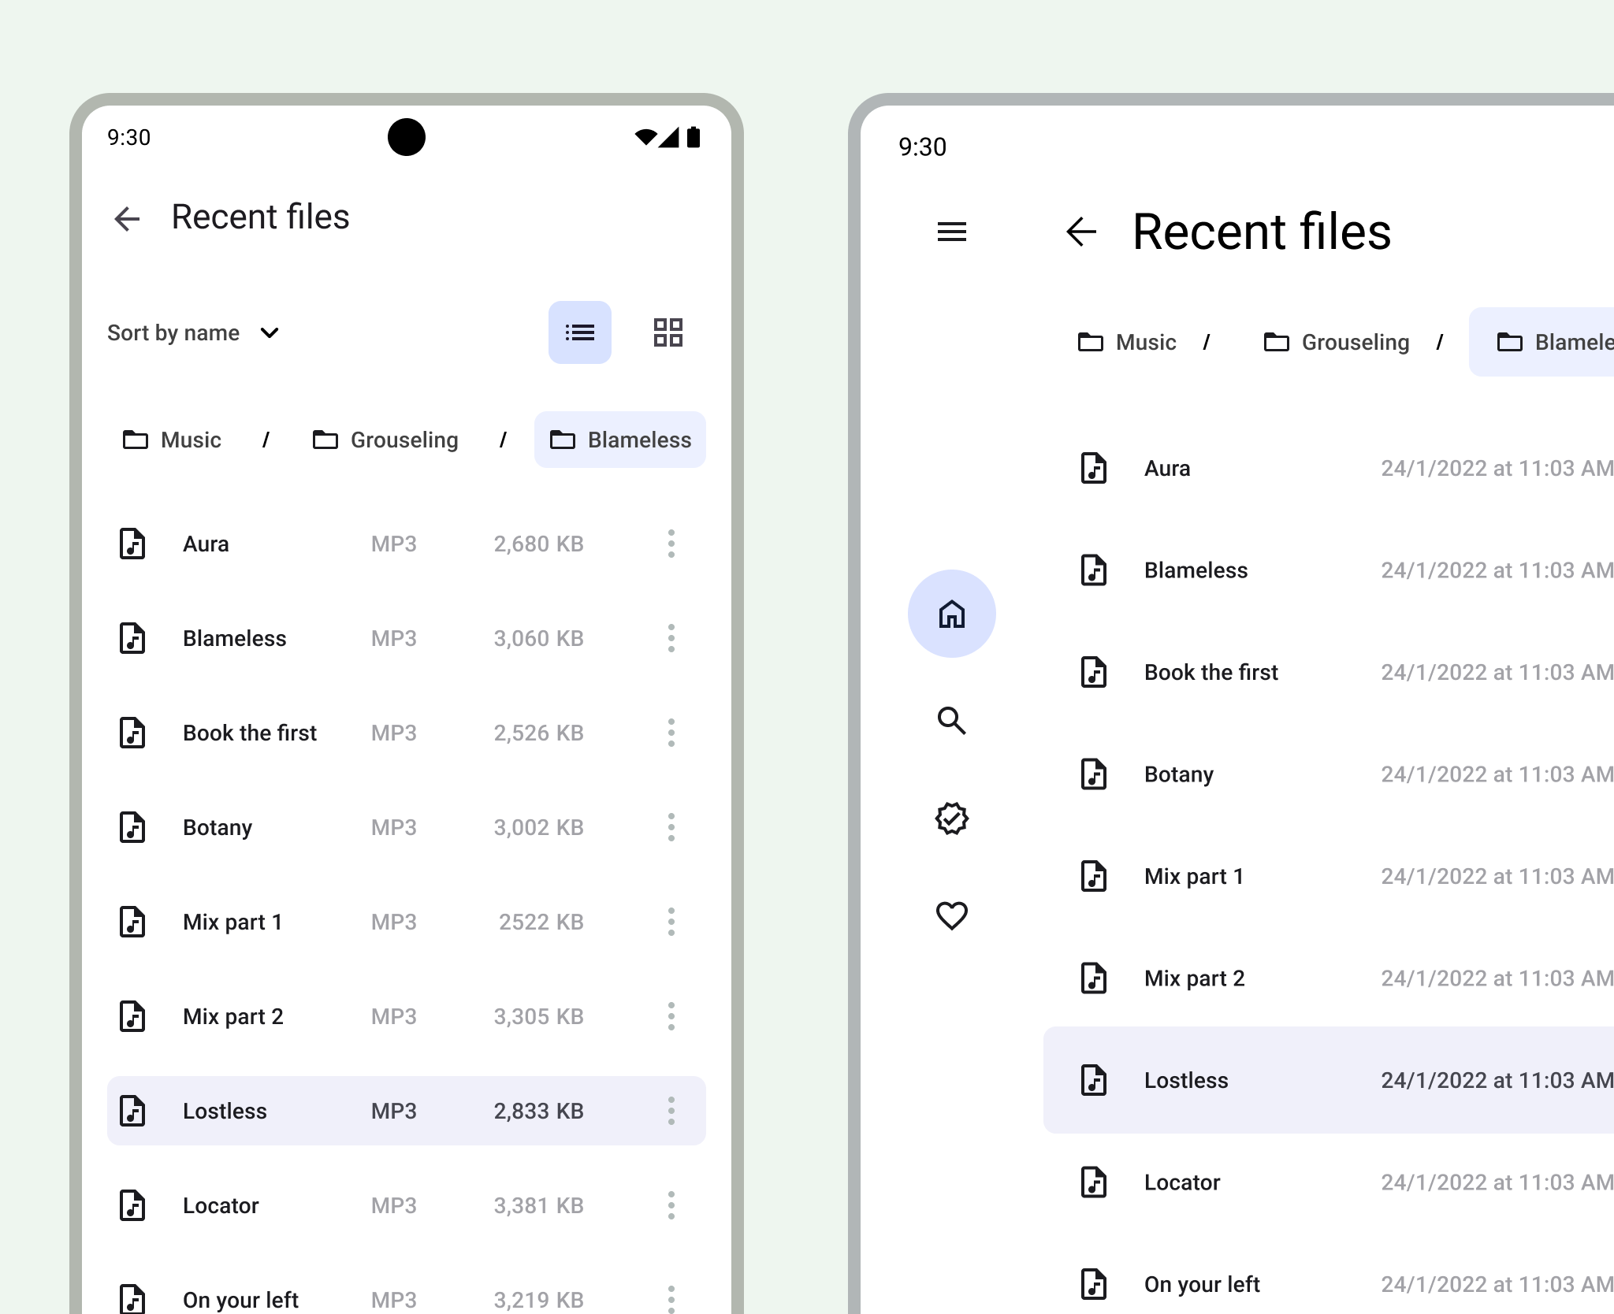Click the Blameless breadcrumb tab
This screenshot has height=1314, width=1614.
pos(619,438)
